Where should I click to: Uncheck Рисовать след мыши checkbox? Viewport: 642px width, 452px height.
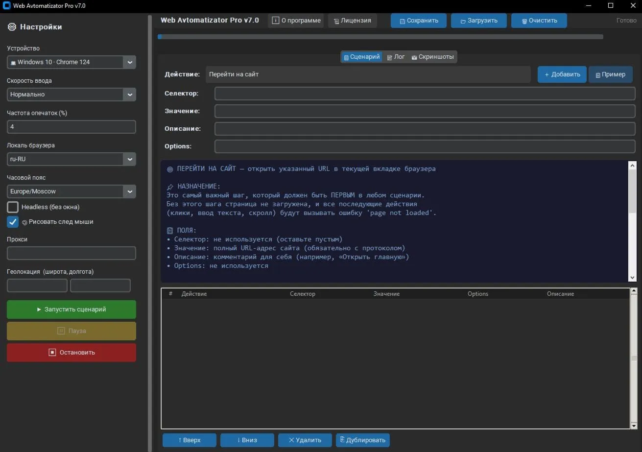pos(13,222)
